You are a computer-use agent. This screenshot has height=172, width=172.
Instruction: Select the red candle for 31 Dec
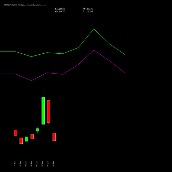pyautogui.click(x=15, y=133)
